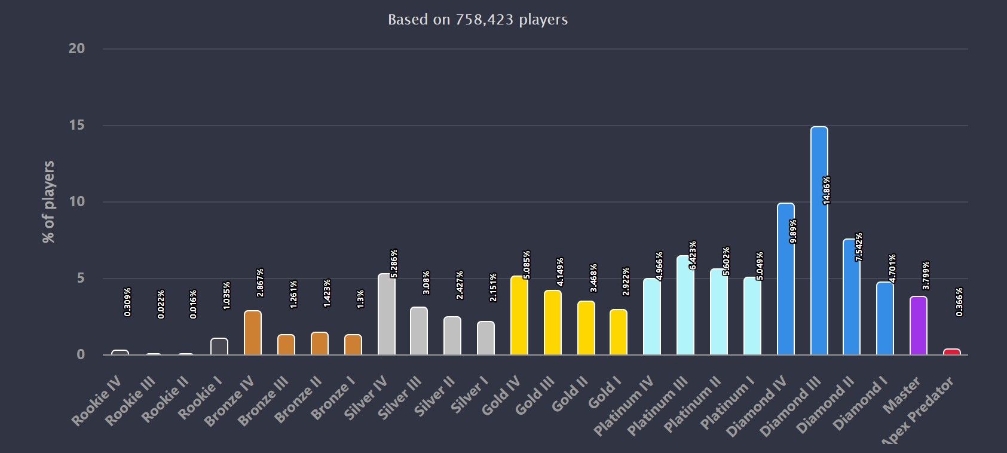1007x453 pixels.
Task: Click the Platinum III bar
Action: point(685,305)
